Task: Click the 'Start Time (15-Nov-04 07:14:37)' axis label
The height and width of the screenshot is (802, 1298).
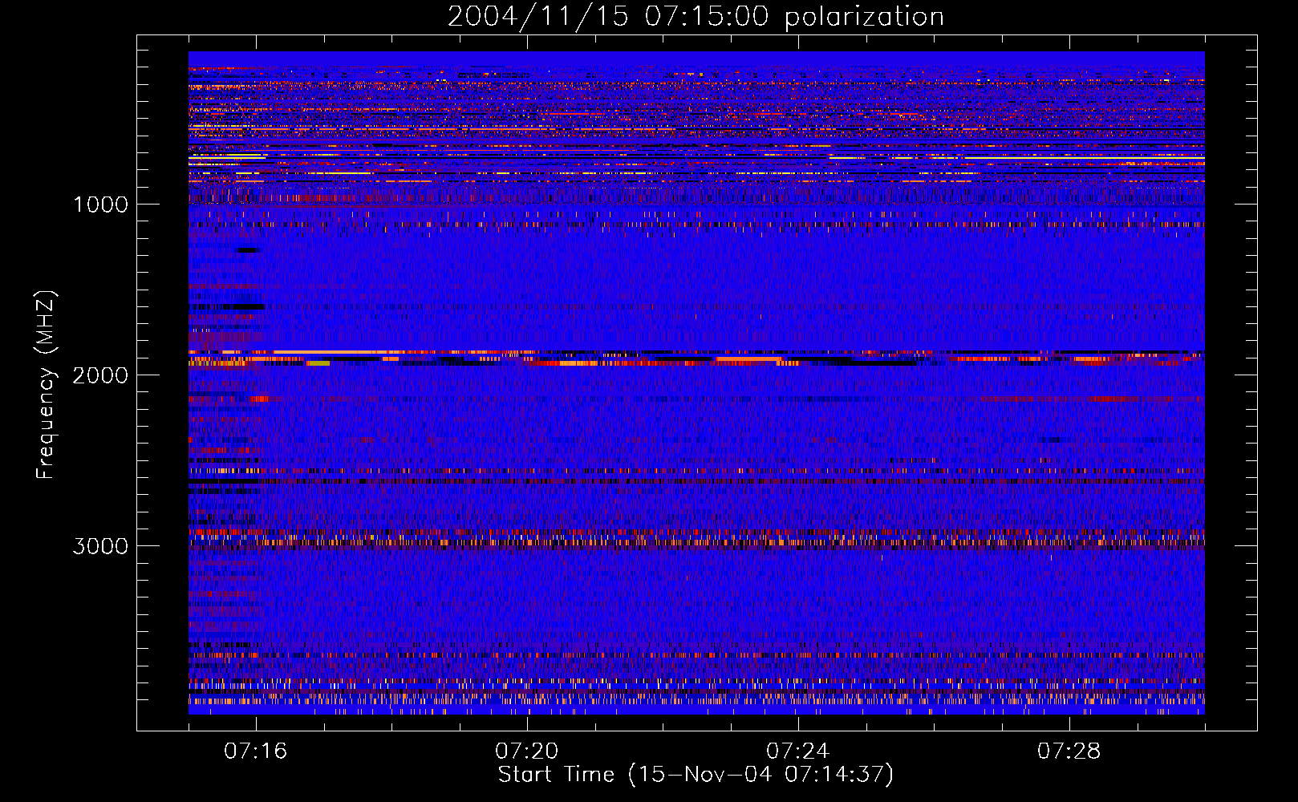Action: point(696,775)
